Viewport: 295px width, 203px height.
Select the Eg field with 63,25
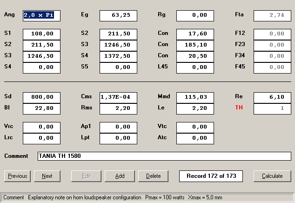point(118,16)
